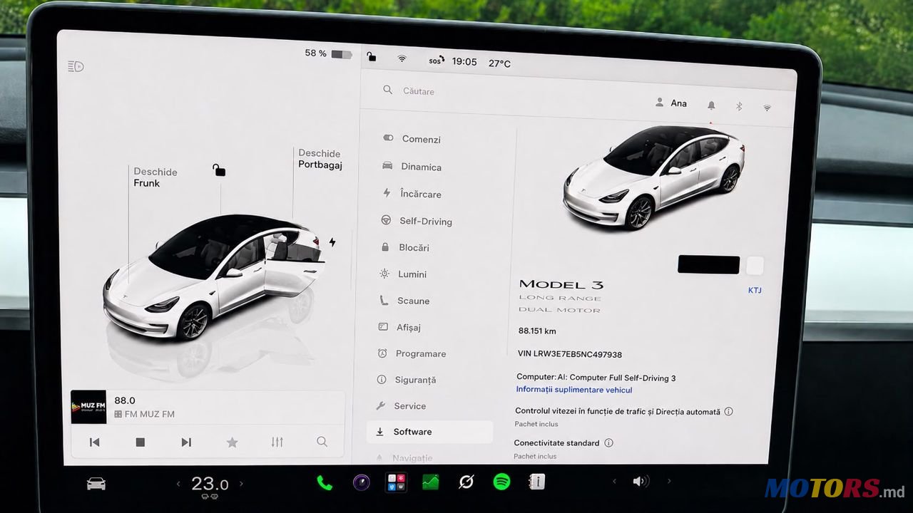Tap the Bluetooth icon in the header

click(x=739, y=106)
